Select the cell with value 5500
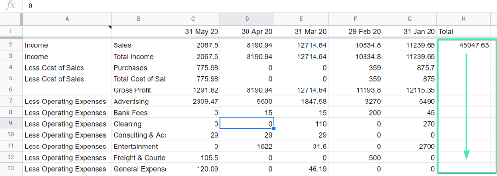The width and height of the screenshot is (497, 176). 247,102
